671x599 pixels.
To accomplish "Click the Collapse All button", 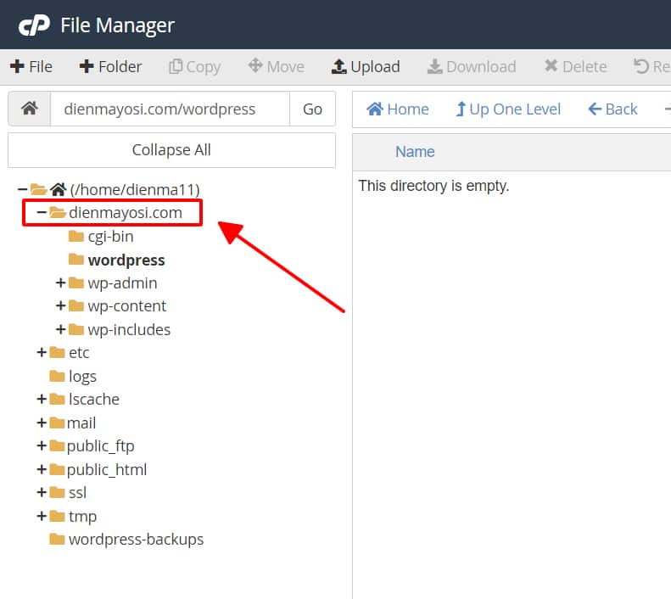I will click(x=171, y=150).
